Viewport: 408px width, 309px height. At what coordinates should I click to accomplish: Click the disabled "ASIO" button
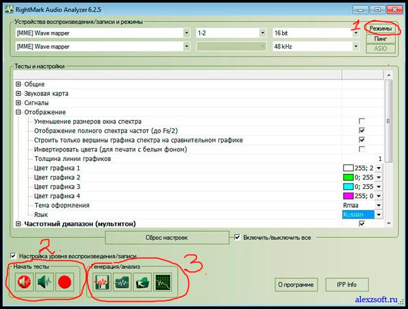click(381, 49)
